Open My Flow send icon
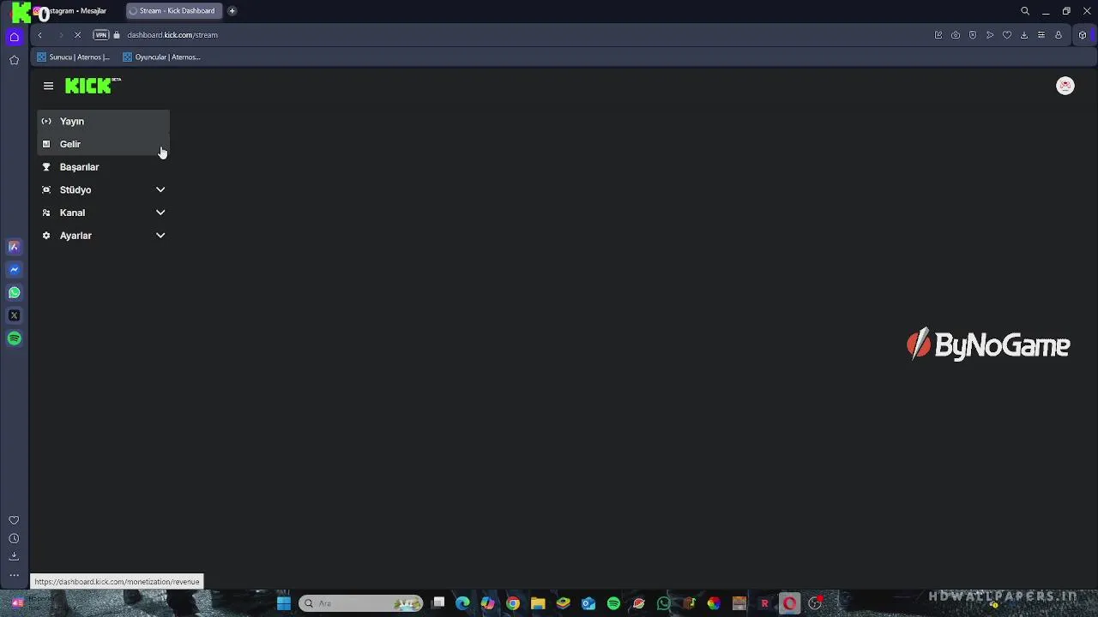The height and width of the screenshot is (617, 1098). [x=990, y=35]
